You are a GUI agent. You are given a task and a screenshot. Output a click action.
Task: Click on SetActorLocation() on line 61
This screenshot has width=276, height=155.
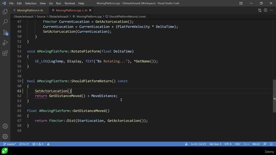53,91
